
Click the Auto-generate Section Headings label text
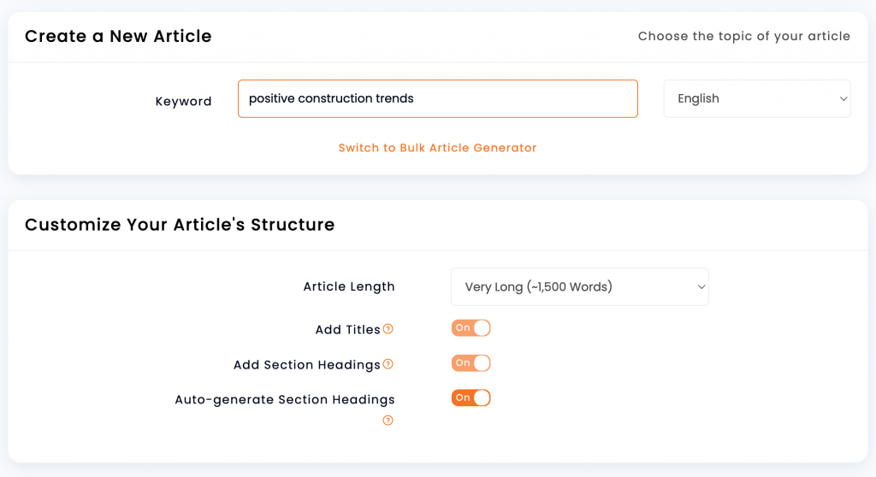(285, 399)
